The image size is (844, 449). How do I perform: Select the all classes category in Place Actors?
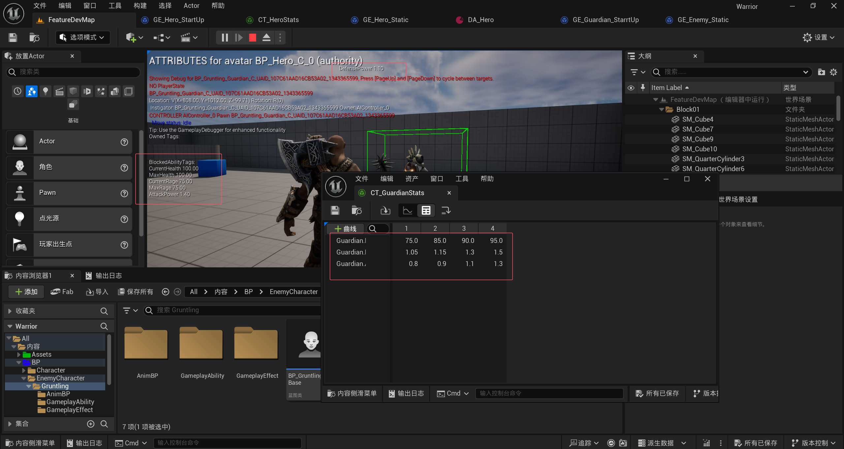click(73, 105)
